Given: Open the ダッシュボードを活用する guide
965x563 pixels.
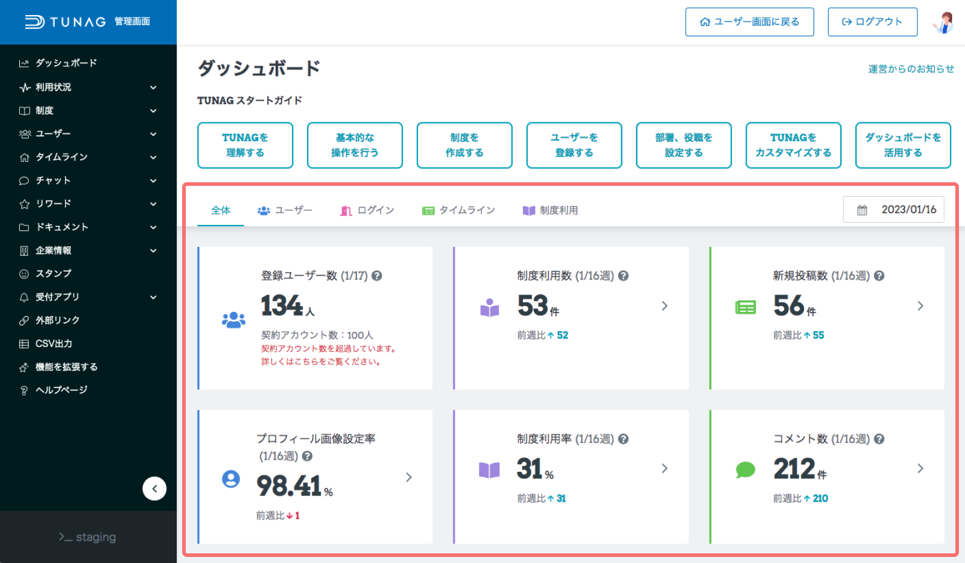Looking at the screenshot, I should pyautogui.click(x=903, y=145).
